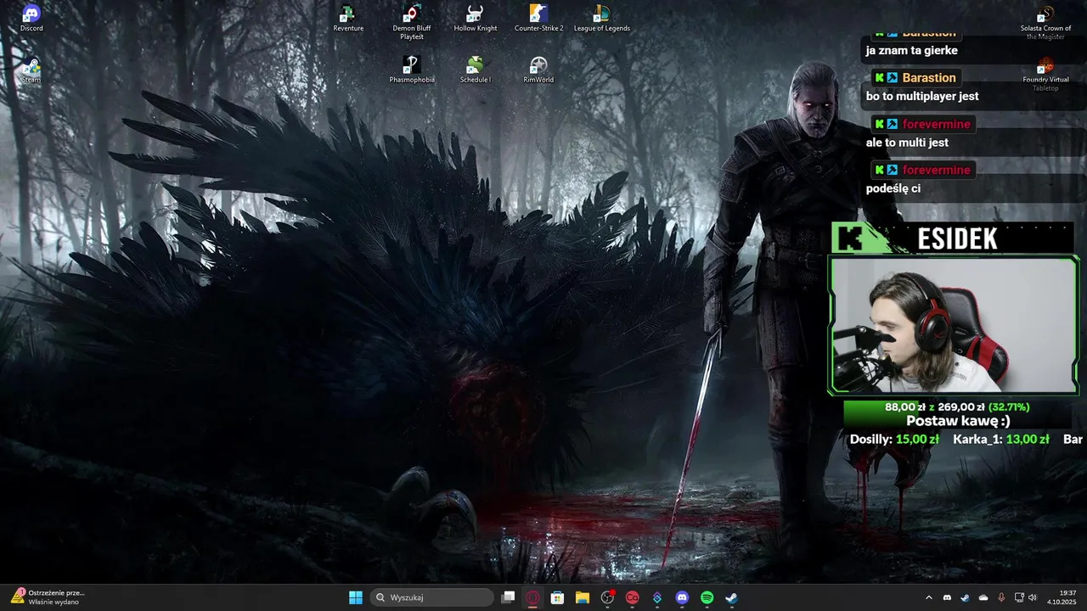
Task: Switch to Steam in taskbar
Action: tap(731, 597)
